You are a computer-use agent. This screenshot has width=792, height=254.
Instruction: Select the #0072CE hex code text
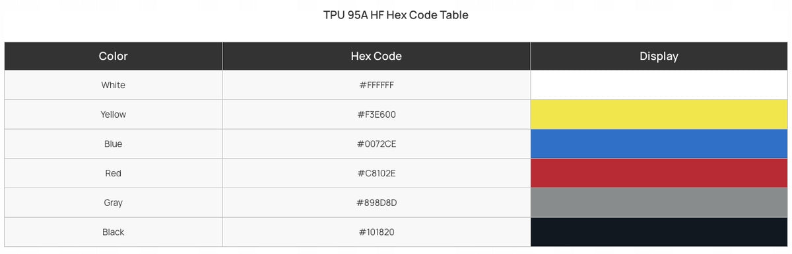coord(376,144)
